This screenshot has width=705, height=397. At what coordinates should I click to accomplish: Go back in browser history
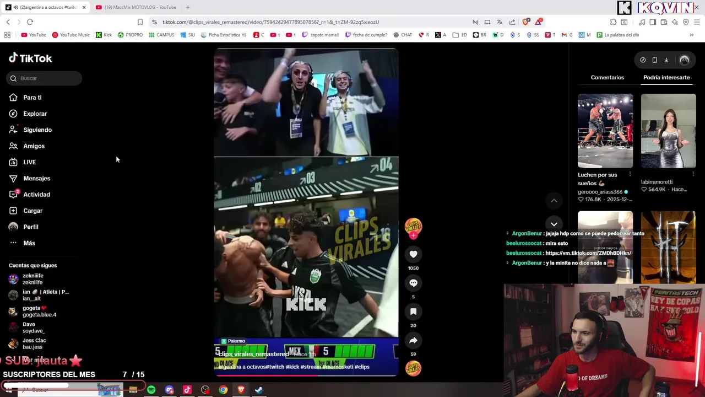(8, 22)
